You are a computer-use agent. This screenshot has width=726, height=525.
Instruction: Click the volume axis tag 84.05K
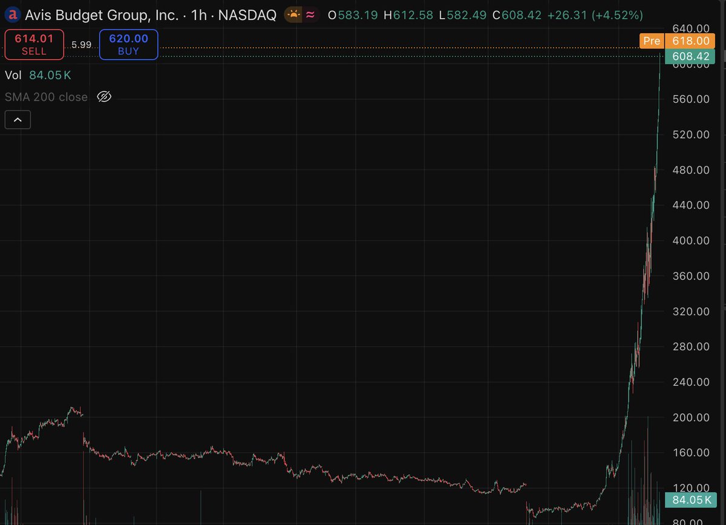(x=690, y=500)
